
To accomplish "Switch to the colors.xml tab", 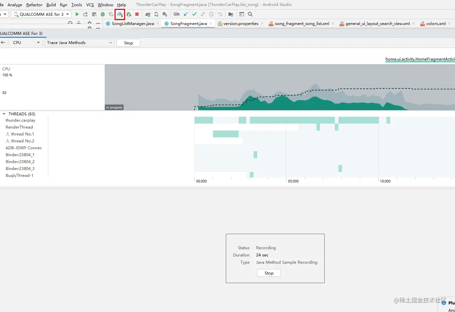I will click(436, 24).
